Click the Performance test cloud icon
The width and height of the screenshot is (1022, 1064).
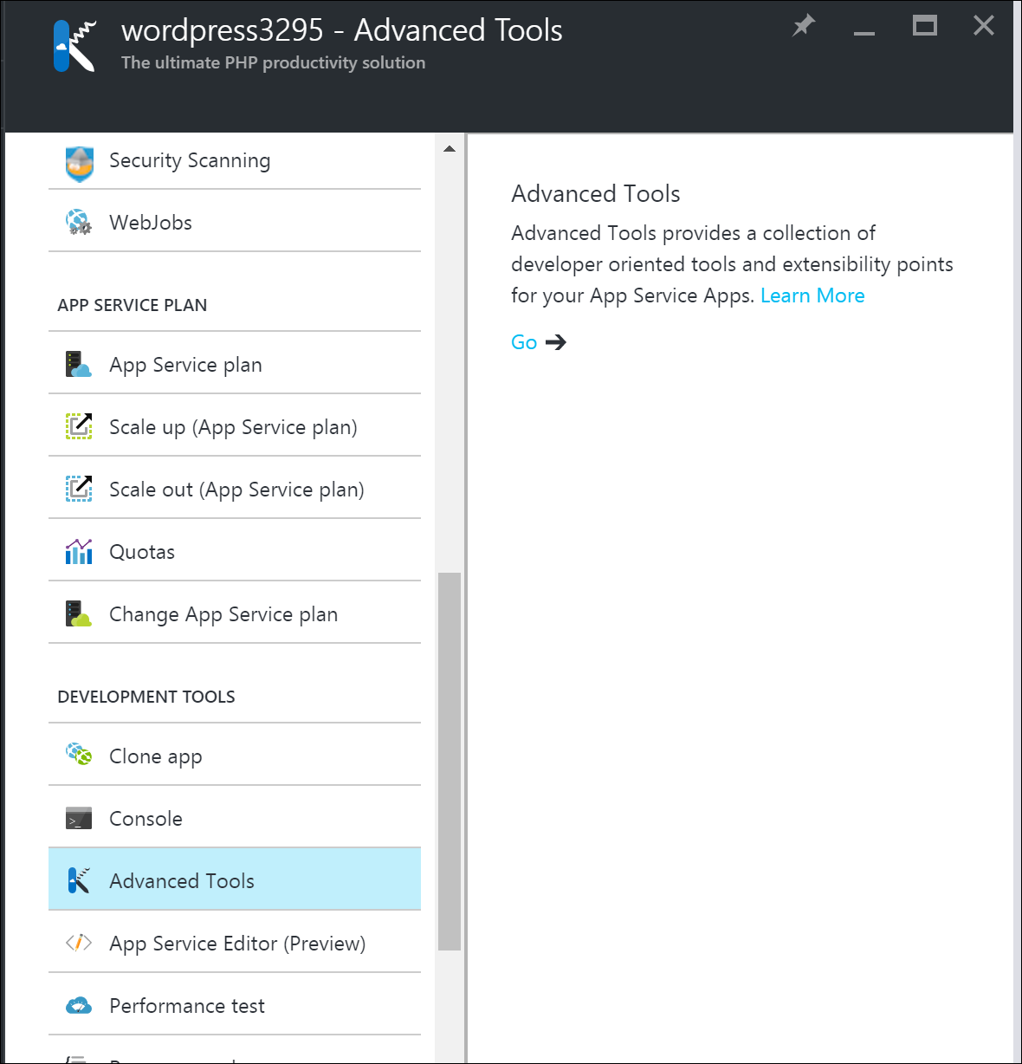[x=79, y=1006]
